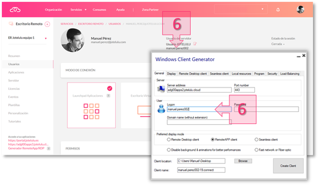This screenshot has height=186, width=319.
Task: Choose Fast network or Fiber optic option
Action: click(x=256, y=150)
